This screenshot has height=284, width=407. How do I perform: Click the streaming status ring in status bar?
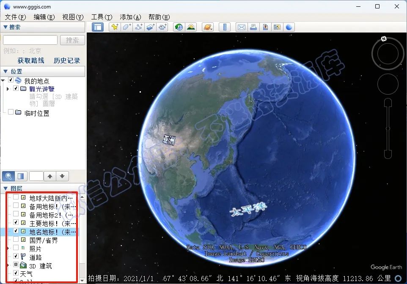(398, 278)
